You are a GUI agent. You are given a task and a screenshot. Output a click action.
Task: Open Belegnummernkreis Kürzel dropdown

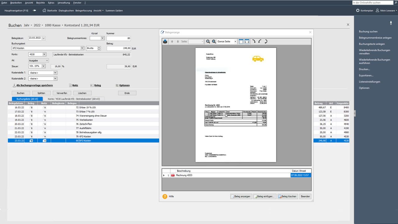(x=102, y=38)
